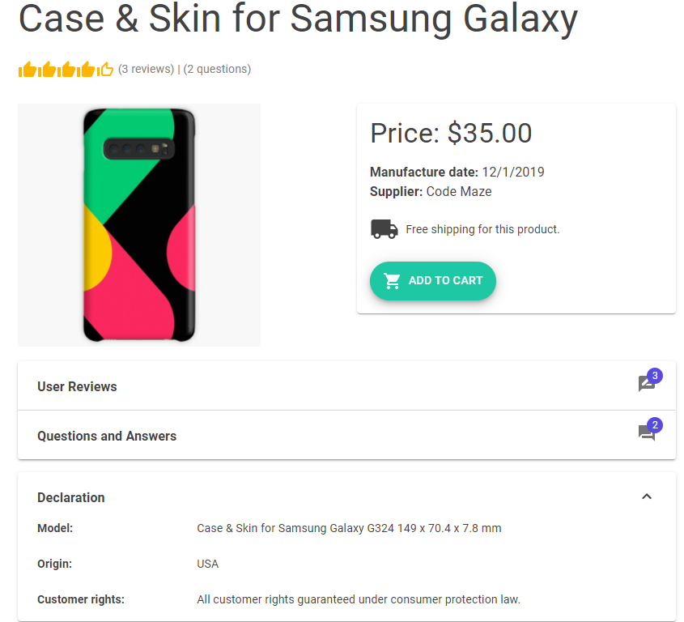
Task: Click the fourth thumbs-up rating icon
Action: (x=87, y=70)
